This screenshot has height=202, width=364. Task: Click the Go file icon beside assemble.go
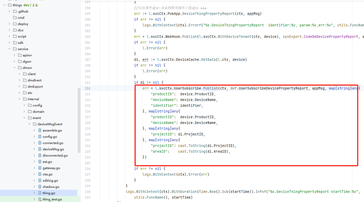[40, 130]
